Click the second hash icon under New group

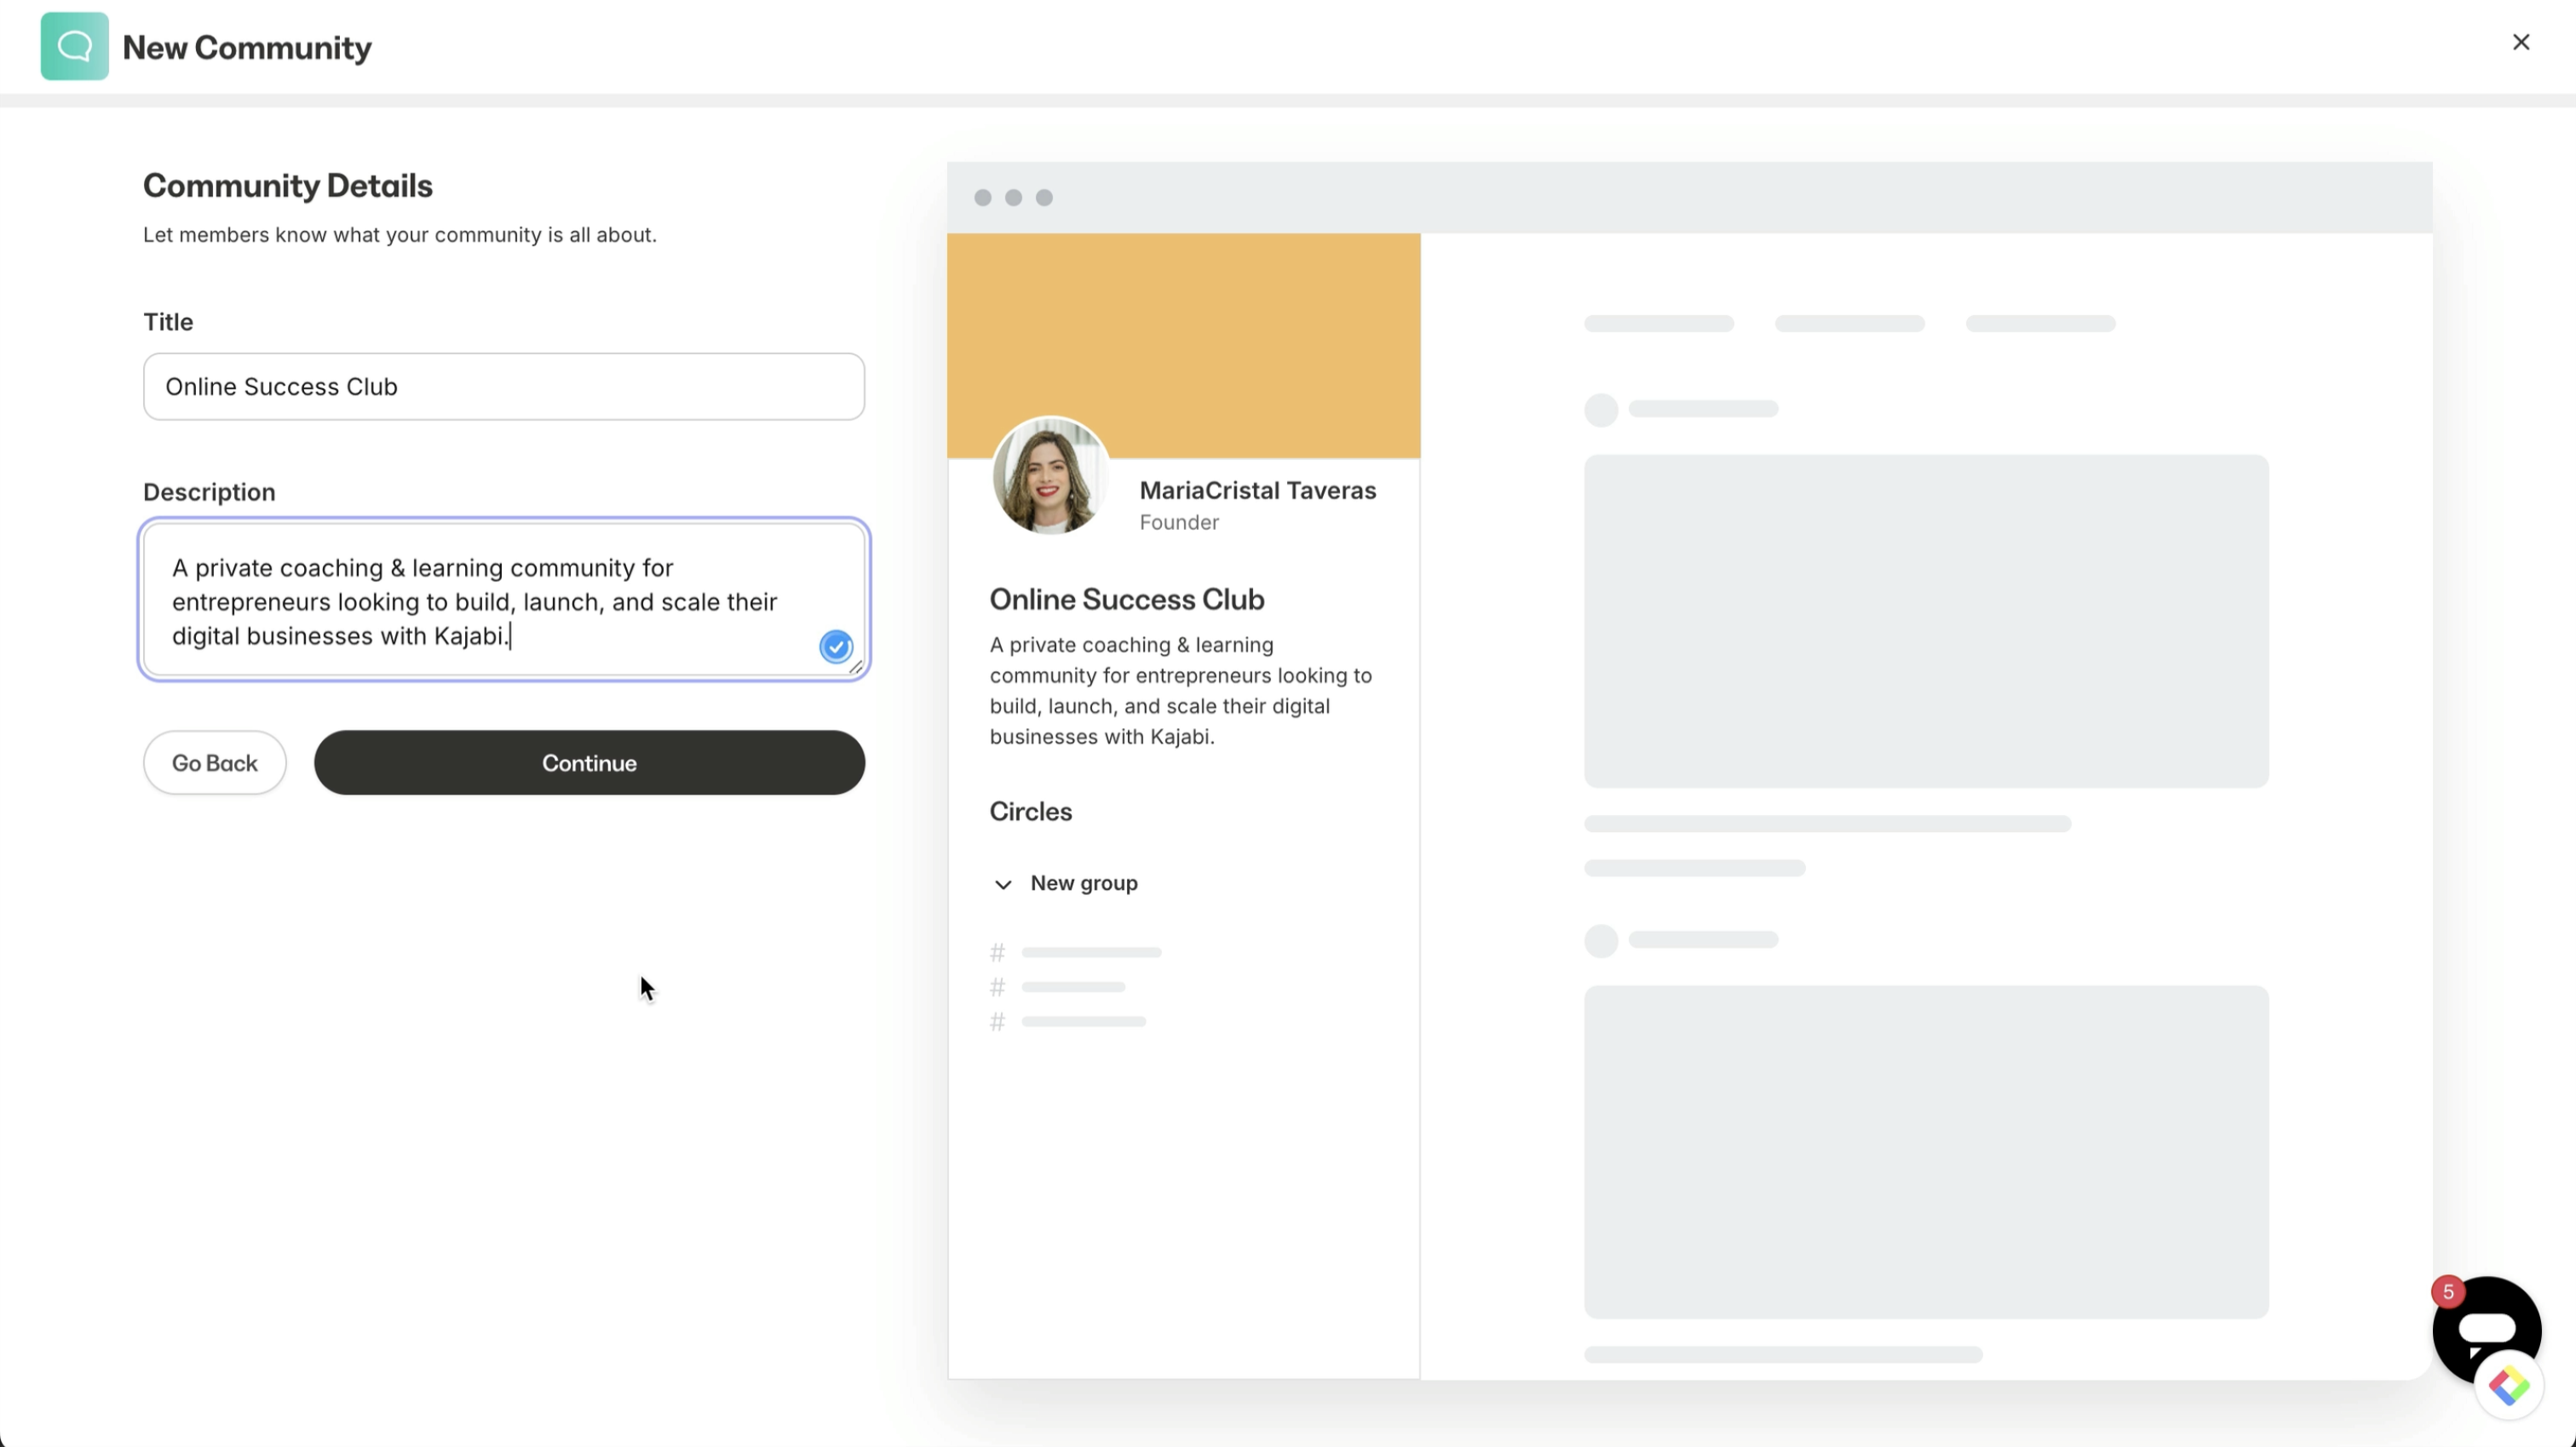pos(997,987)
